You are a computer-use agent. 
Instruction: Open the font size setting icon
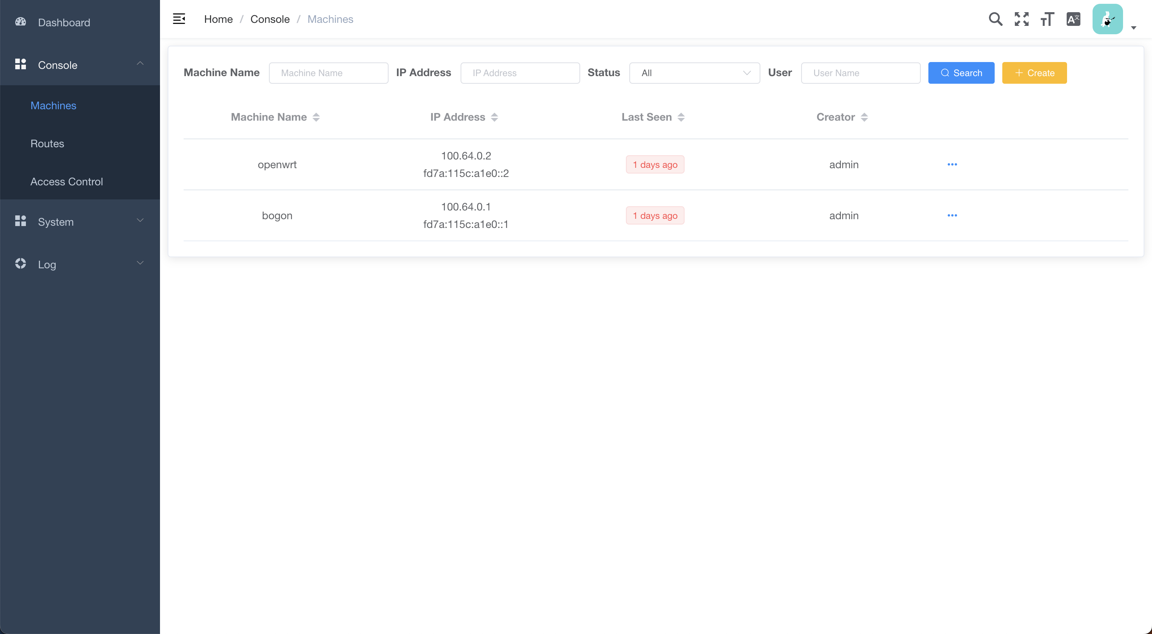pos(1047,19)
